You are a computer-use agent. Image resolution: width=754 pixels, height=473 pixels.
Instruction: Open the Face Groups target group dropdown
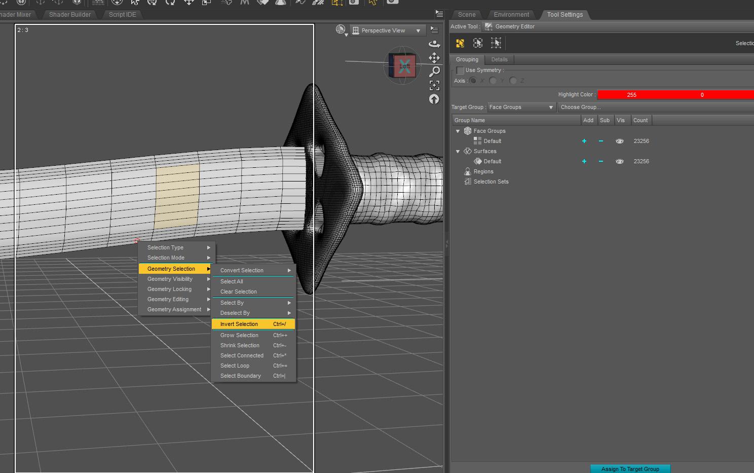pyautogui.click(x=521, y=107)
